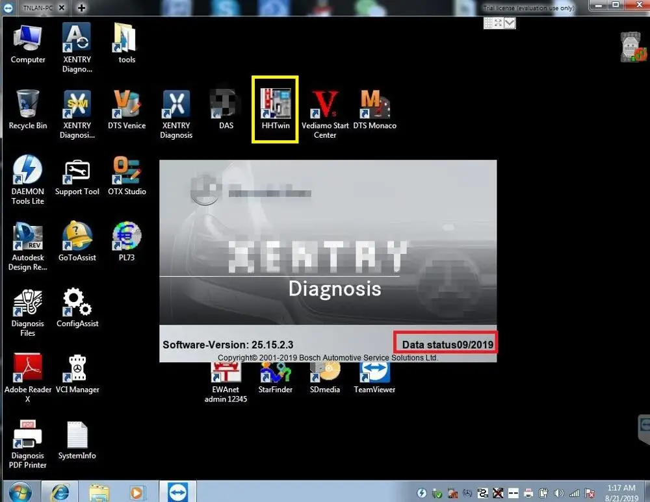
Task: Start the HHTwin application
Action: tap(275, 110)
